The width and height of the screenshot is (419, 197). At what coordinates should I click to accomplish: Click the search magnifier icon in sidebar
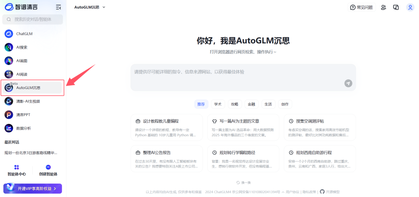click(9, 19)
